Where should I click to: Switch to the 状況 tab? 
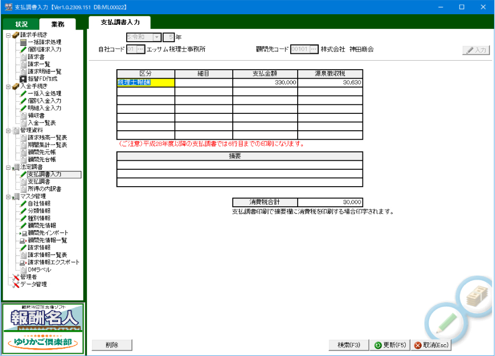(x=22, y=24)
